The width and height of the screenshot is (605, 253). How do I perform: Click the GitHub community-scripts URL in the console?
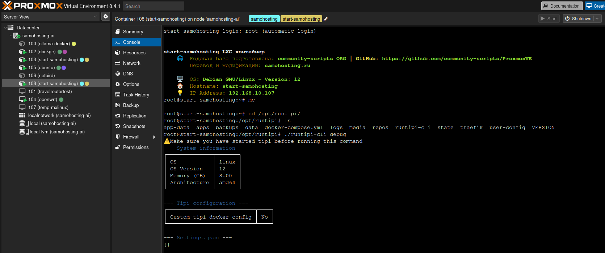point(457,59)
